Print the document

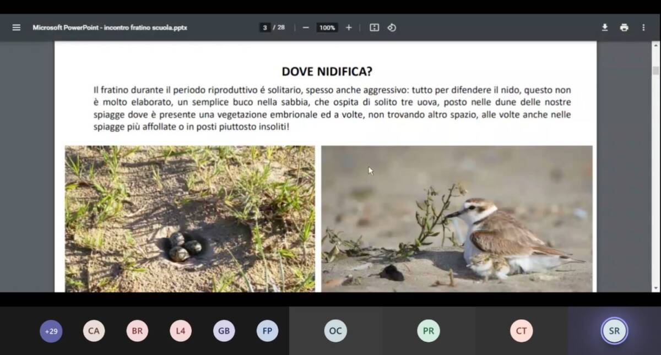click(x=624, y=28)
